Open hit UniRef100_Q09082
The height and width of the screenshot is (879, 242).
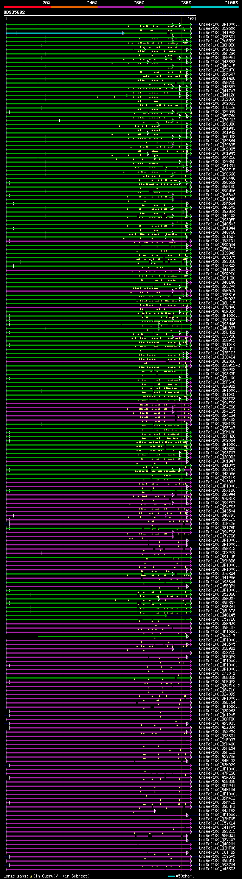tap(217, 50)
